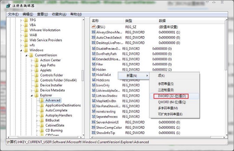
Task: Expand the WAB tree node
Action: 21,35
